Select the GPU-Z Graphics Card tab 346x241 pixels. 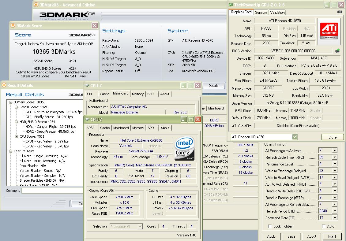coord(241,12)
